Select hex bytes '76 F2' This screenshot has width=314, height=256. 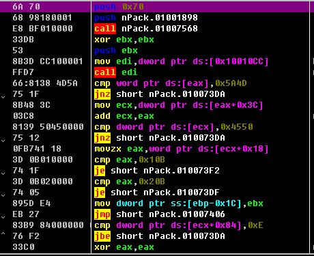point(26,236)
